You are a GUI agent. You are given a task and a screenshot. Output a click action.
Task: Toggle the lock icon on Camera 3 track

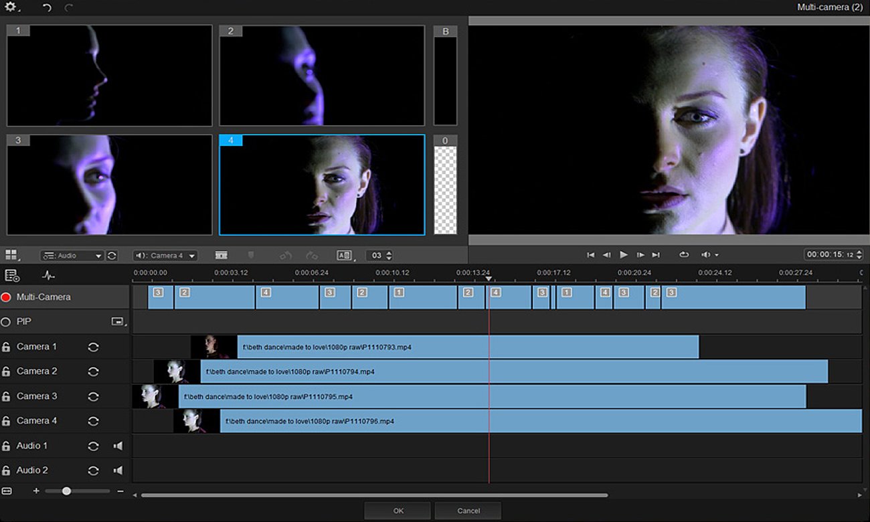point(7,396)
